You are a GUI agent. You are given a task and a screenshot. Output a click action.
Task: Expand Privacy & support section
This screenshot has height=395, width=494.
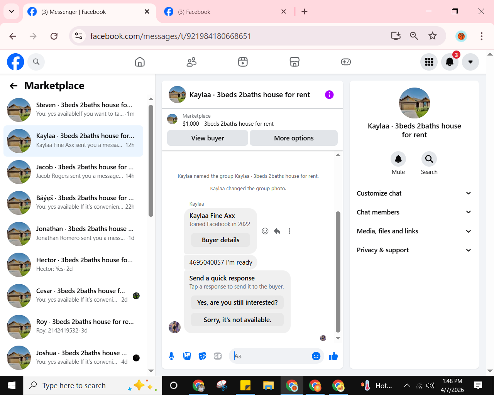point(414,250)
